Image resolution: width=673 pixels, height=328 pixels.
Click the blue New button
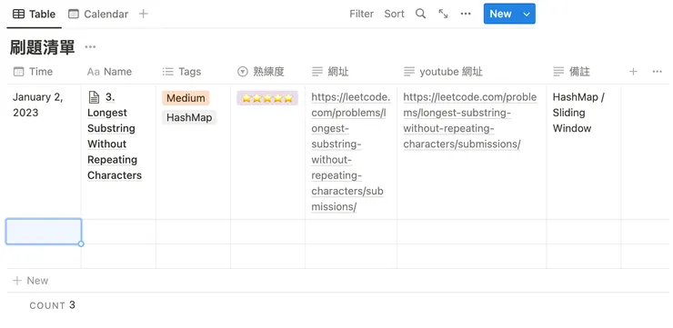[x=500, y=14]
